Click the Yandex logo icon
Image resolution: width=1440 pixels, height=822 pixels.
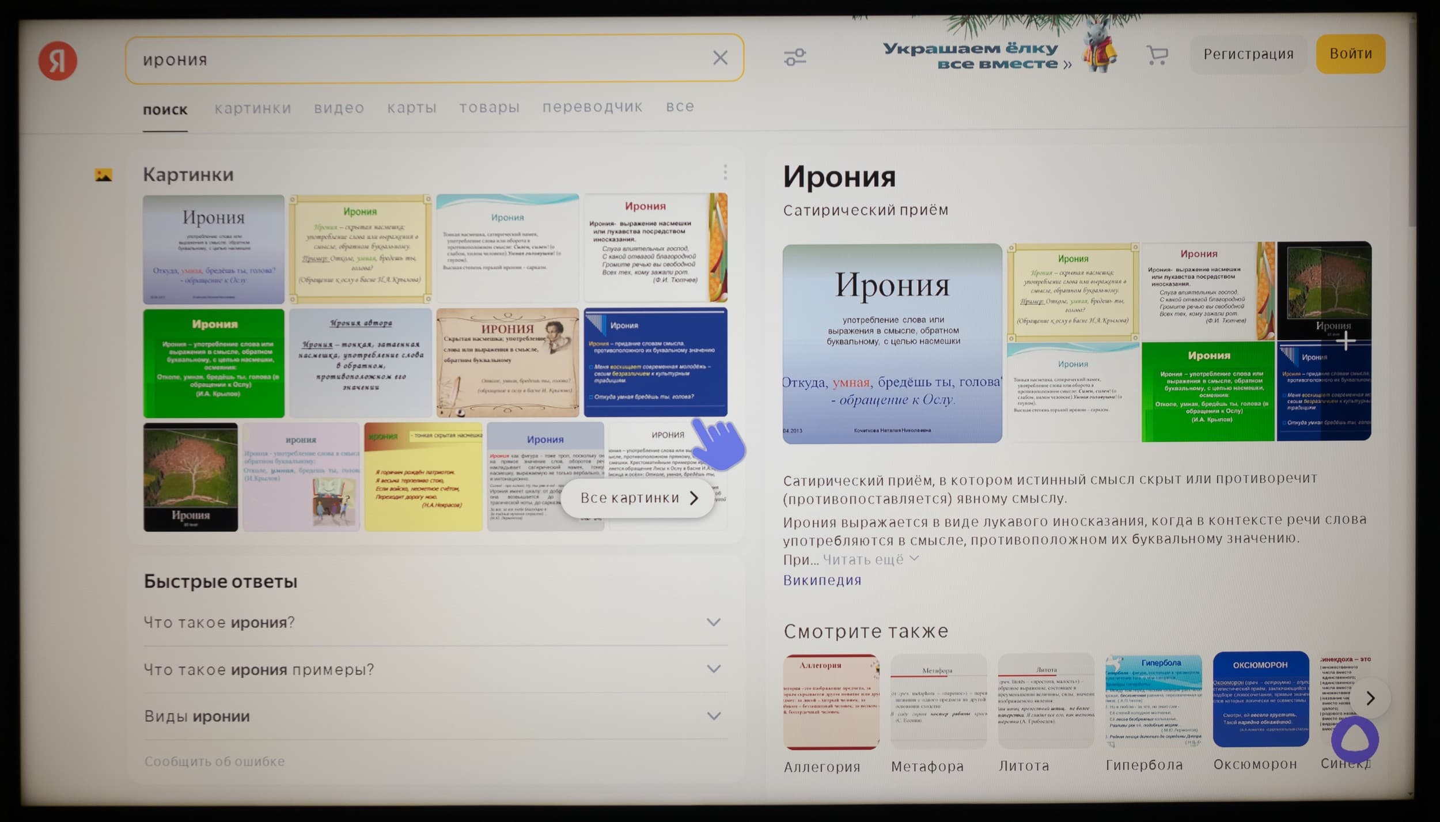(x=58, y=60)
